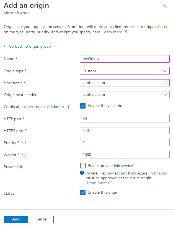The height and width of the screenshot is (226, 173).
Task: Click the HTTP port field
Action: pos(125,119)
